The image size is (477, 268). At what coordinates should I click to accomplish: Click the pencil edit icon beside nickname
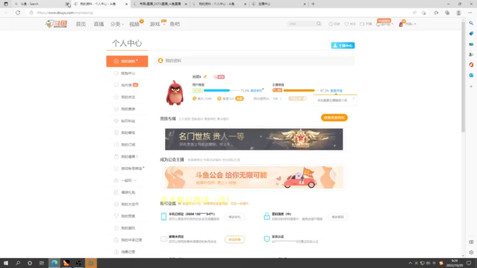point(205,77)
